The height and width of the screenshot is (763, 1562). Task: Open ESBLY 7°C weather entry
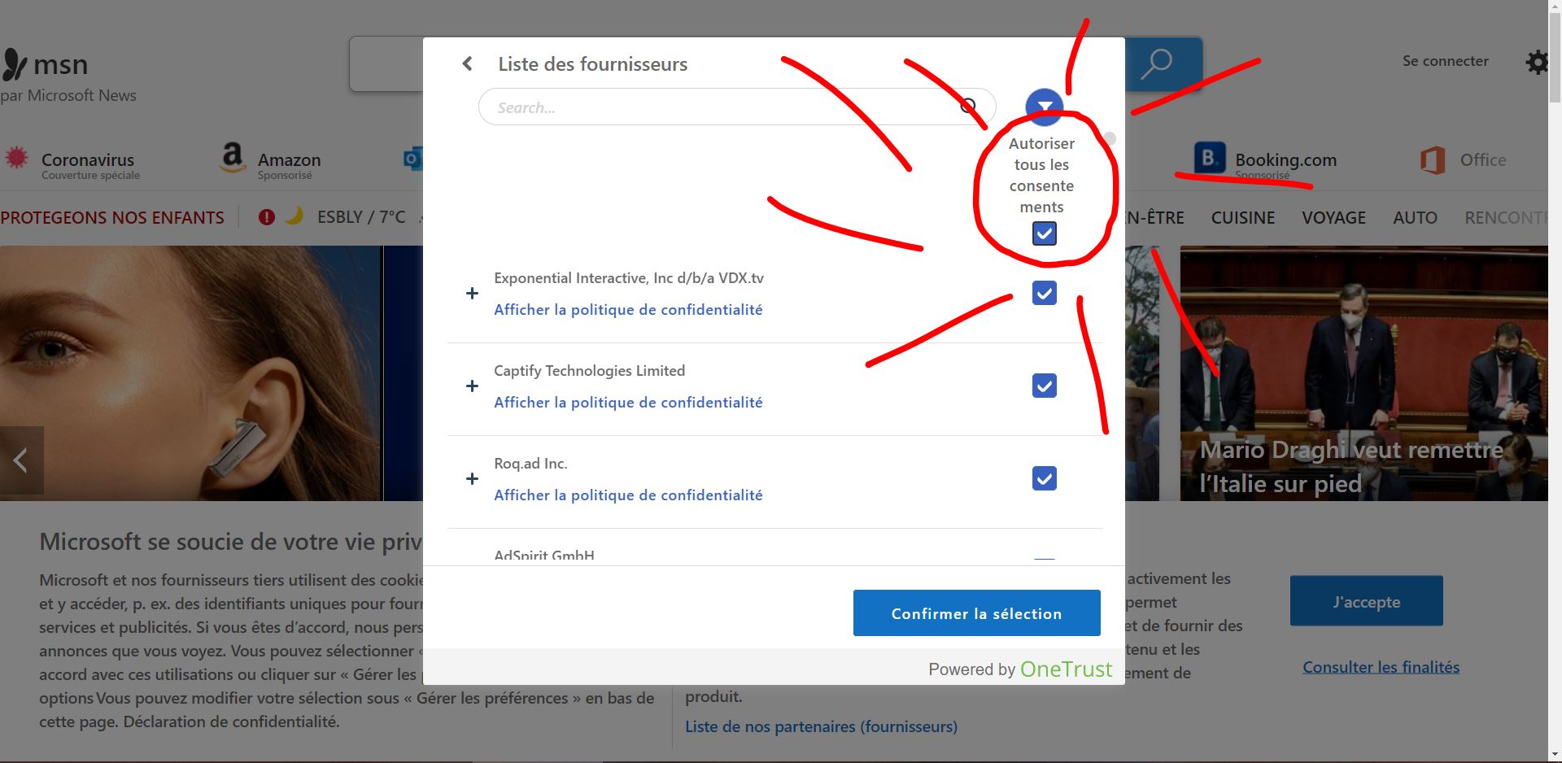tap(361, 217)
